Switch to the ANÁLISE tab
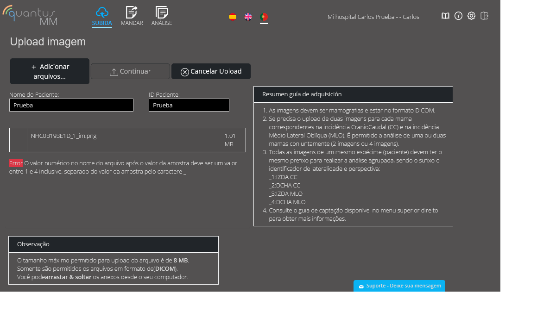The height and width of the screenshot is (324, 556). (x=162, y=17)
